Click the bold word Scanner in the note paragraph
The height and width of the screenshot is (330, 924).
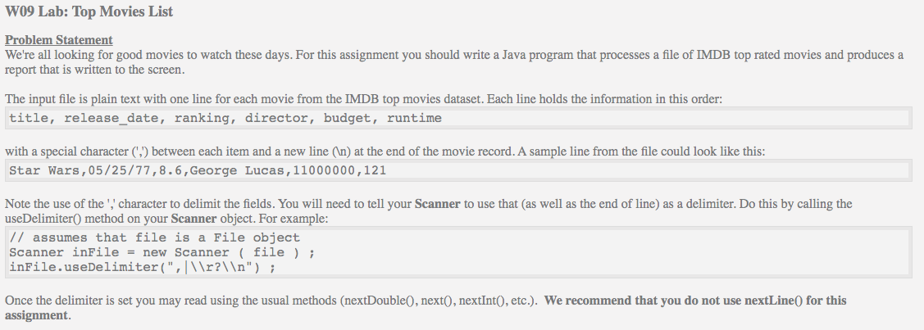point(439,204)
